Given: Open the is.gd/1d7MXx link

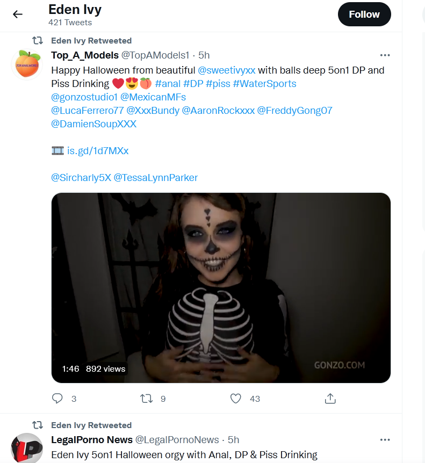Looking at the screenshot, I should [97, 151].
